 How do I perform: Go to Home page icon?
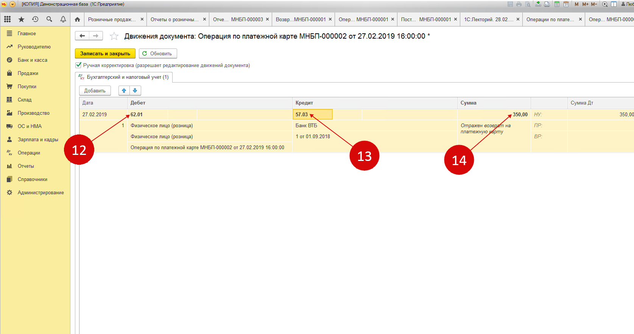(x=77, y=19)
